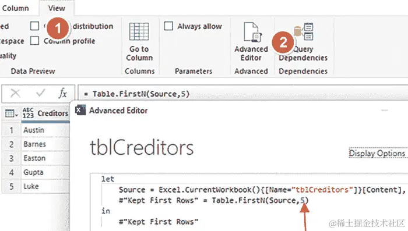The height and width of the screenshot is (231, 408).
Task: Toggle the Always allow checkbox
Action: point(168,26)
